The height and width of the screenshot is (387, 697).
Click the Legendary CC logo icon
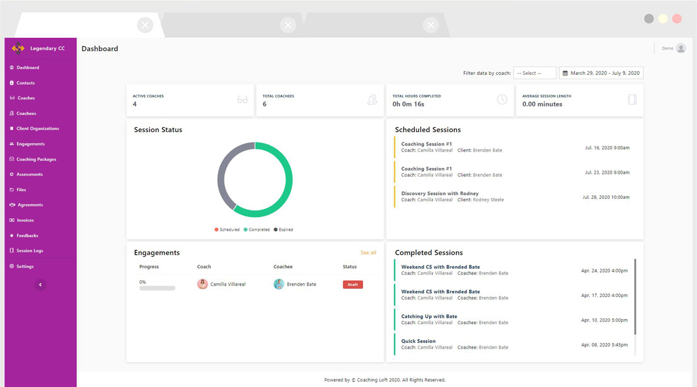tap(18, 48)
